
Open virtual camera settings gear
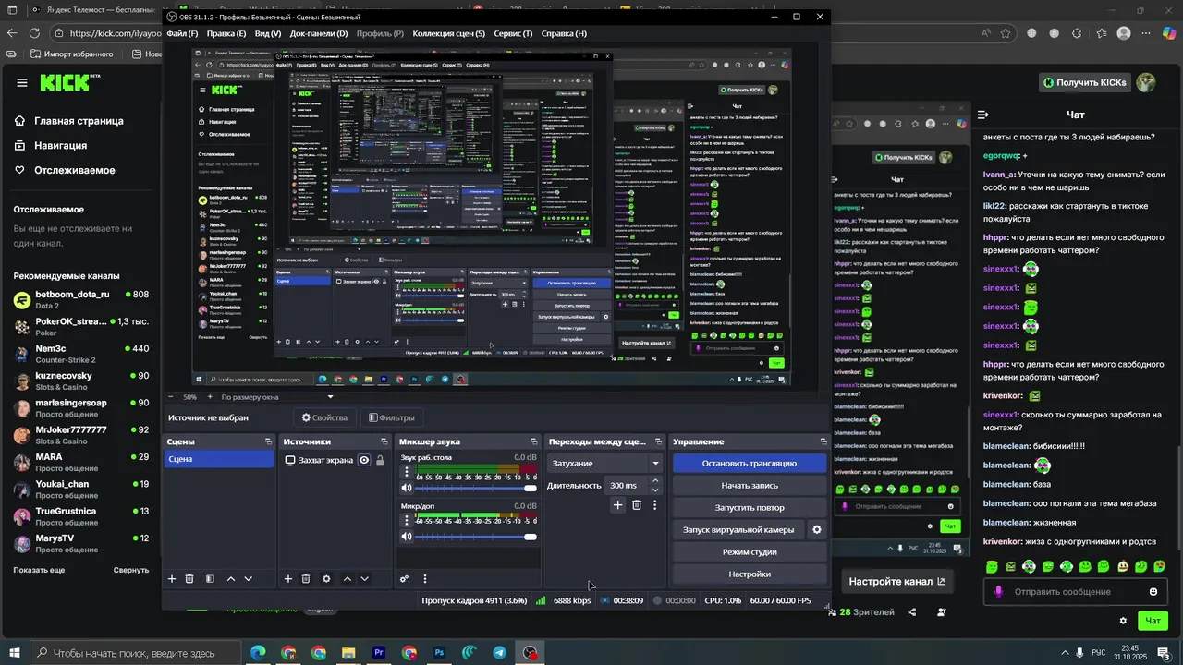pos(817,530)
